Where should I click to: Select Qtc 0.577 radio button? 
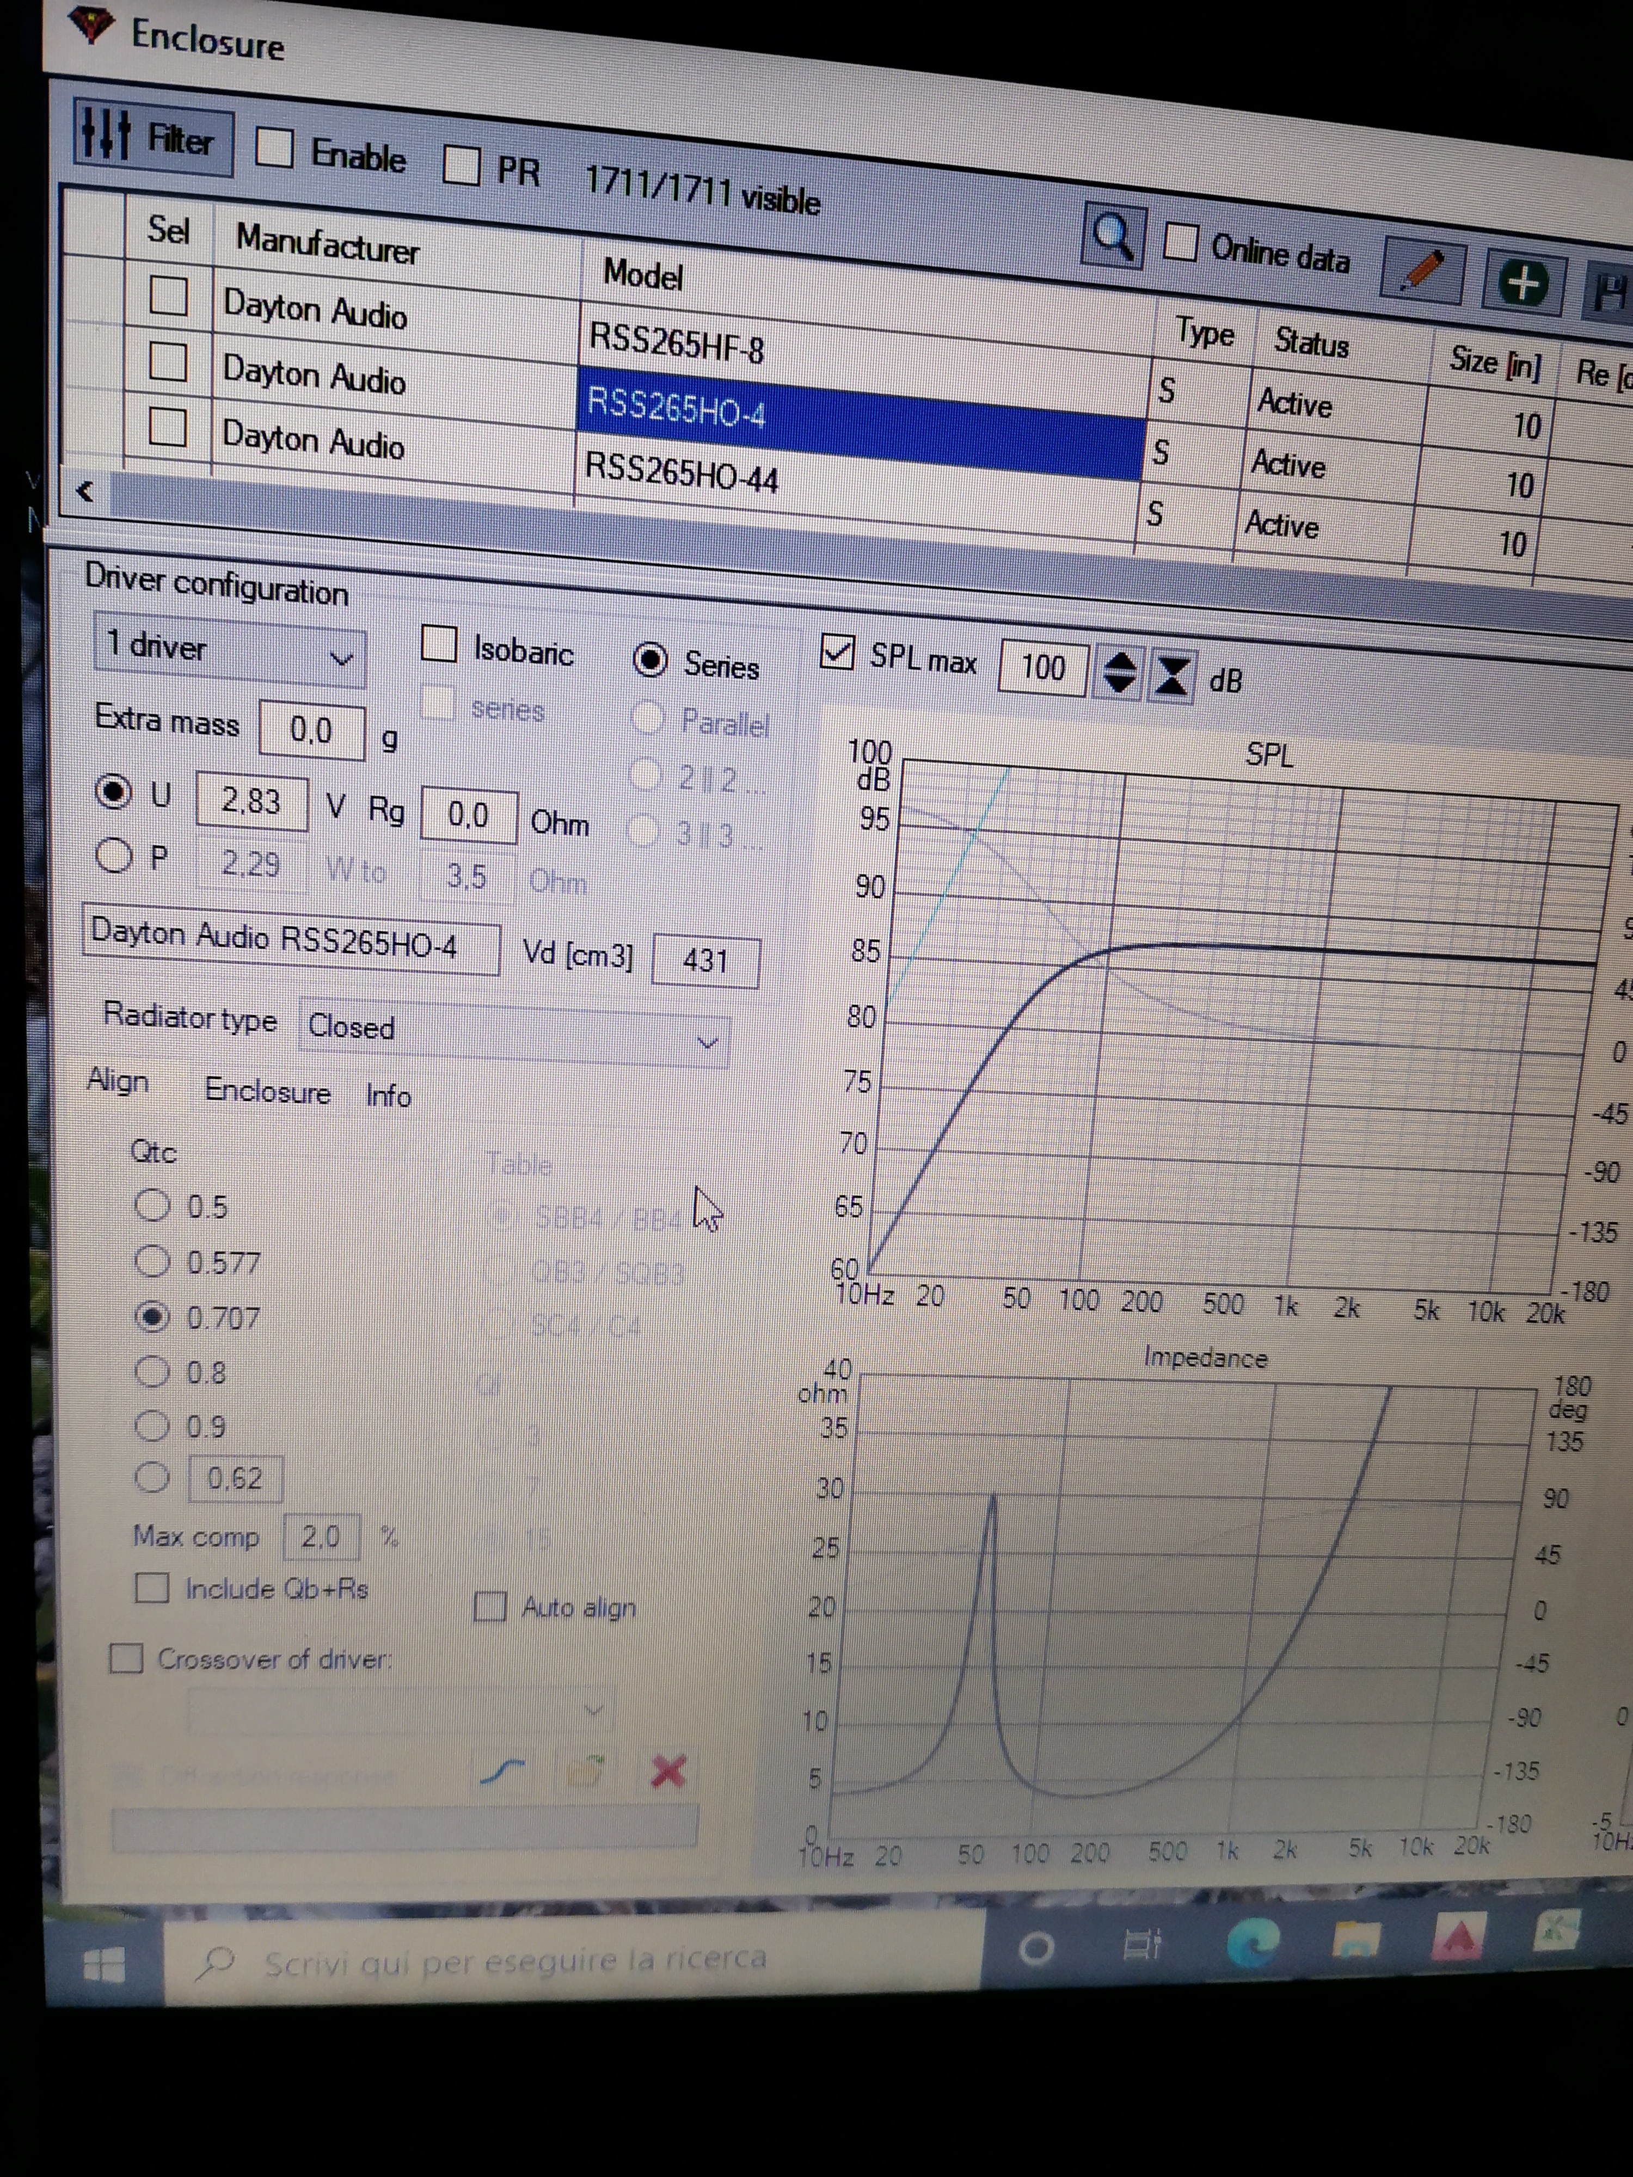pos(151,1260)
